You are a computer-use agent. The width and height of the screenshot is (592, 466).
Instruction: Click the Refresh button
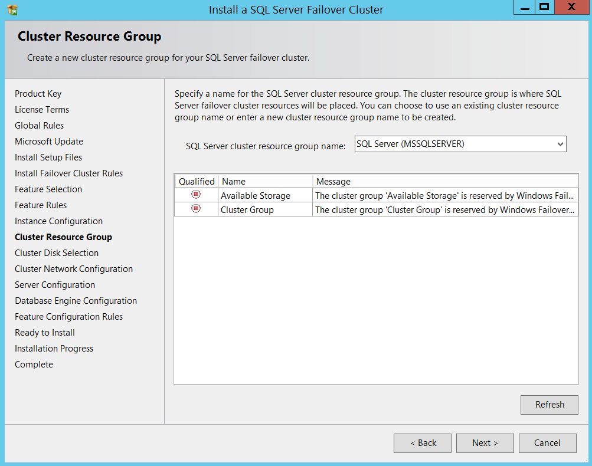click(x=550, y=405)
